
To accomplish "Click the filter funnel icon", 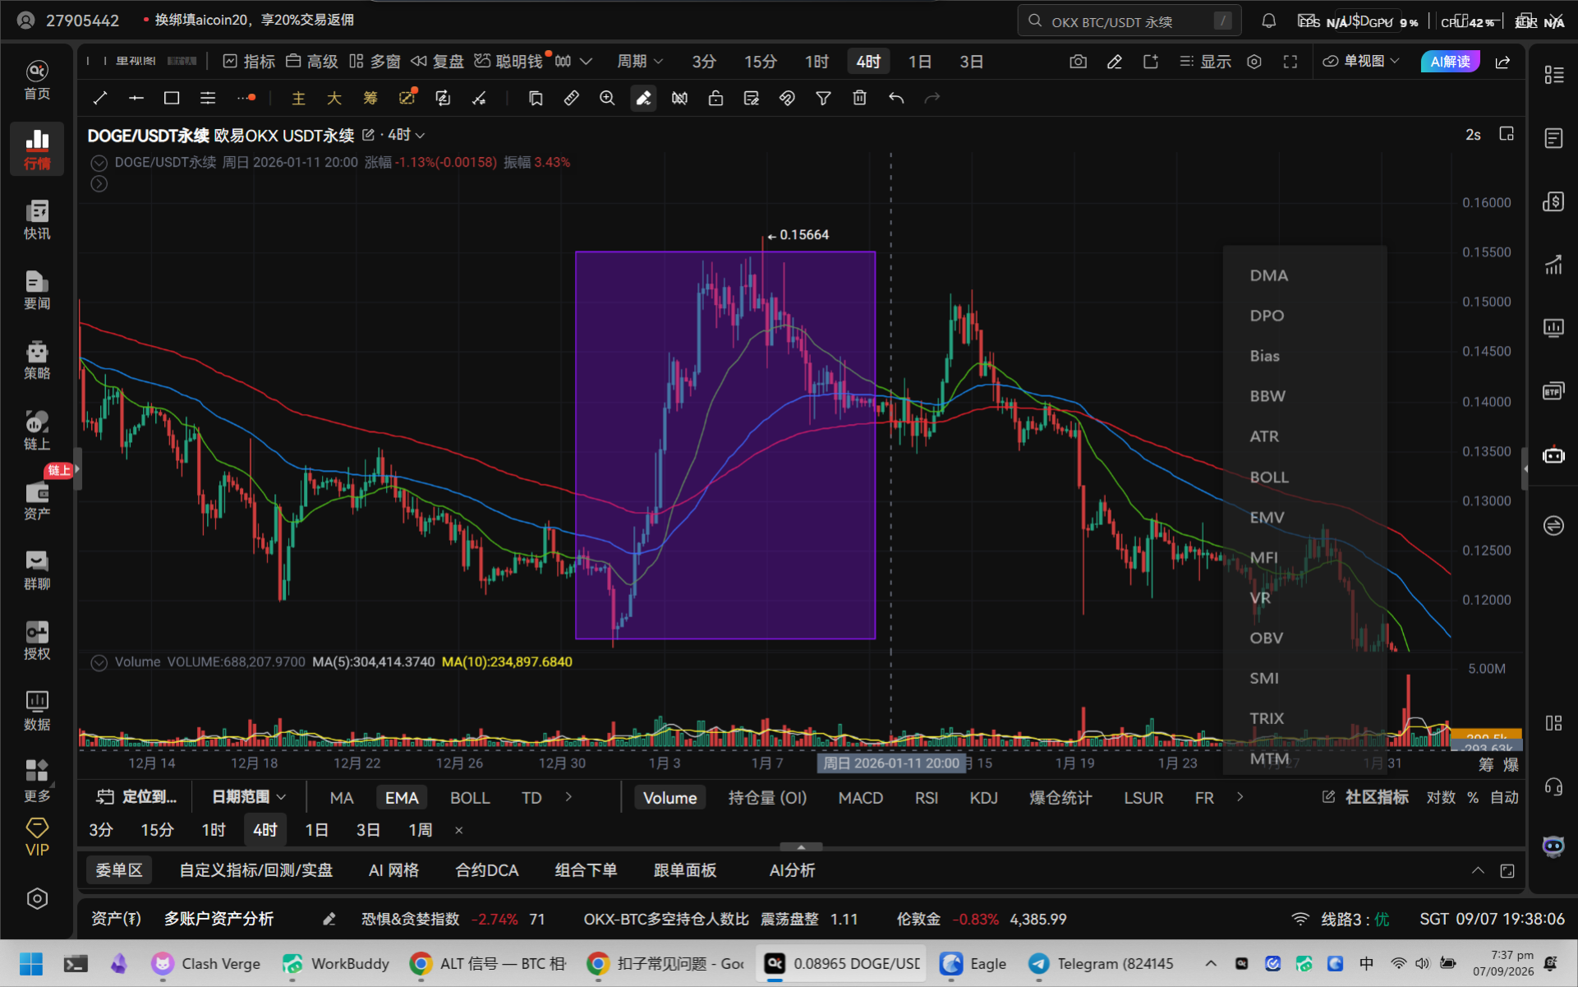I will [823, 99].
